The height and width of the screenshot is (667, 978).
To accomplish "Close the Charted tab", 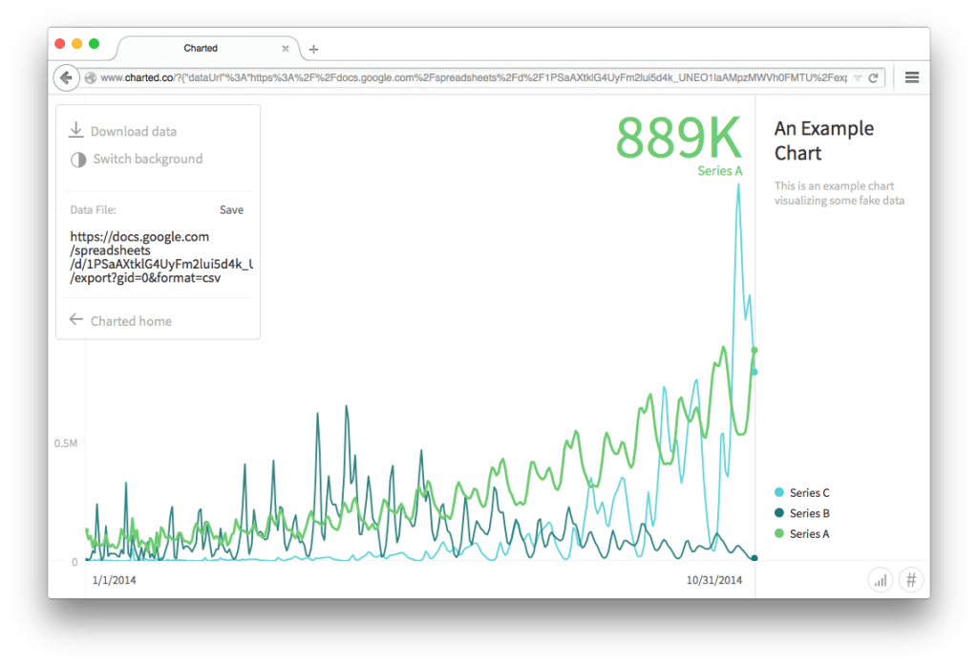I will 285,49.
